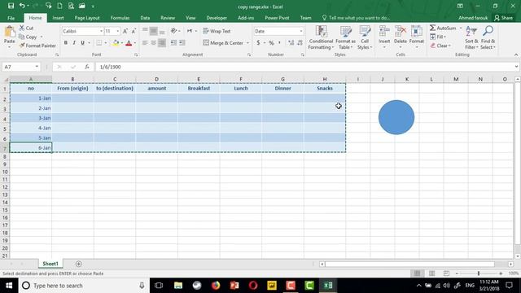Open Merge & Center dropdown arrow
The width and height of the screenshot is (521, 293).
click(x=247, y=43)
